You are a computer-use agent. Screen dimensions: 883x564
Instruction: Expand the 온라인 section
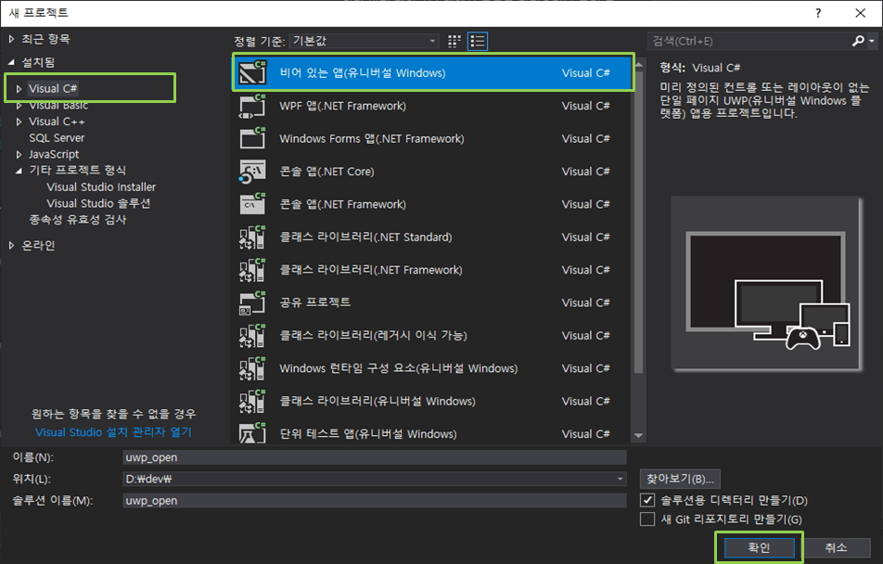(x=11, y=245)
